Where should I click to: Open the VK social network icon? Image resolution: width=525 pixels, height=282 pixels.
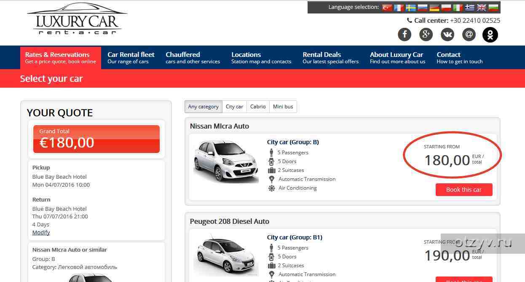tap(447, 35)
